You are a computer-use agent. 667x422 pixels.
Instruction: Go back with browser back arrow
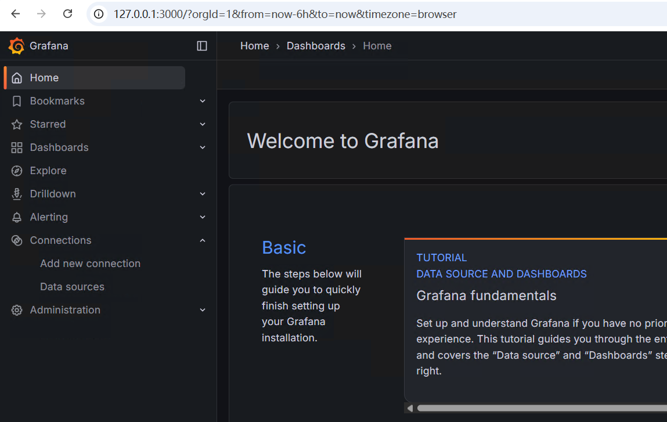click(x=16, y=14)
